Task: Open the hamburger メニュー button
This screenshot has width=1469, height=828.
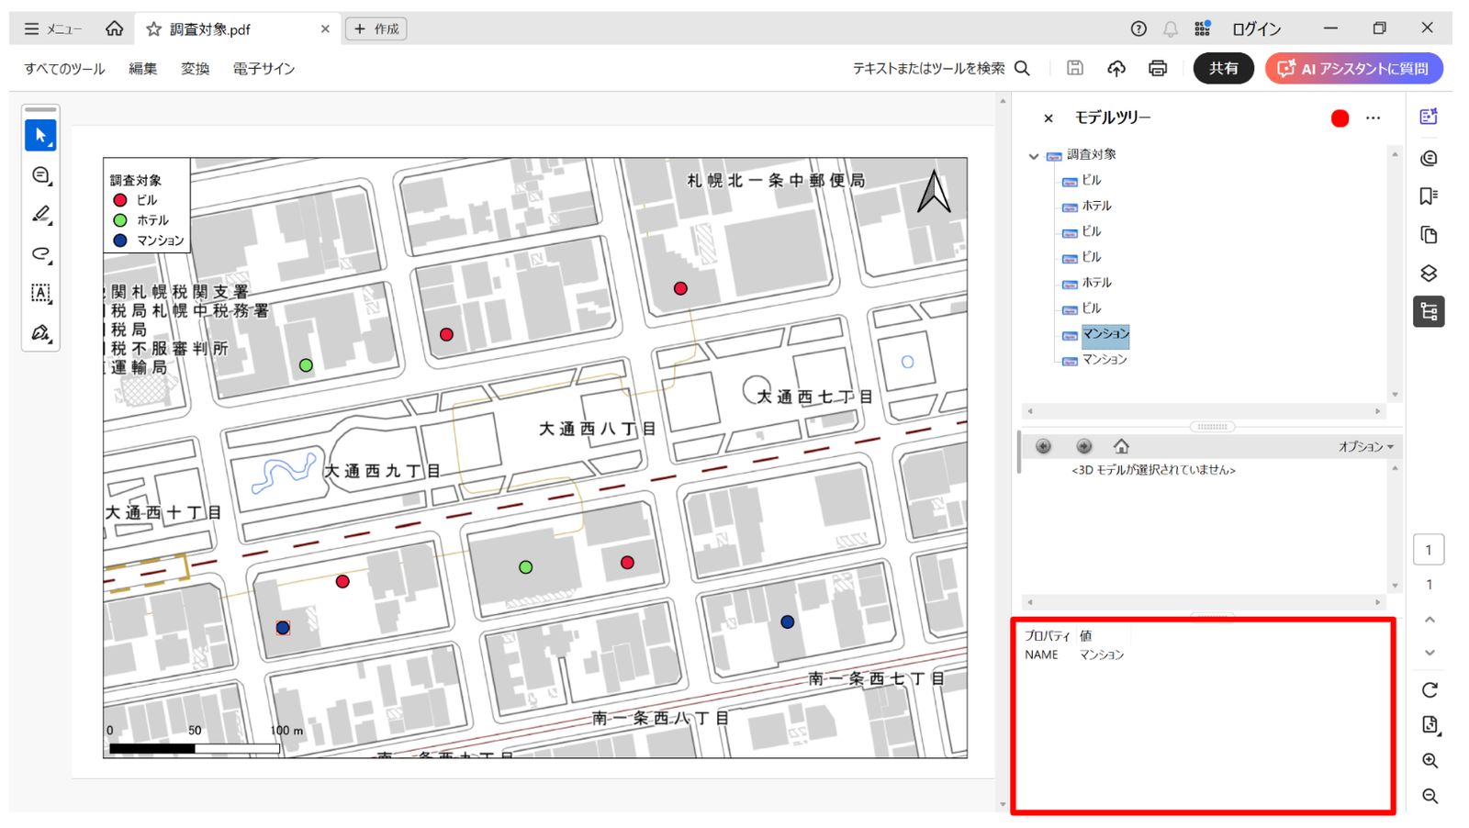Action: point(52,29)
